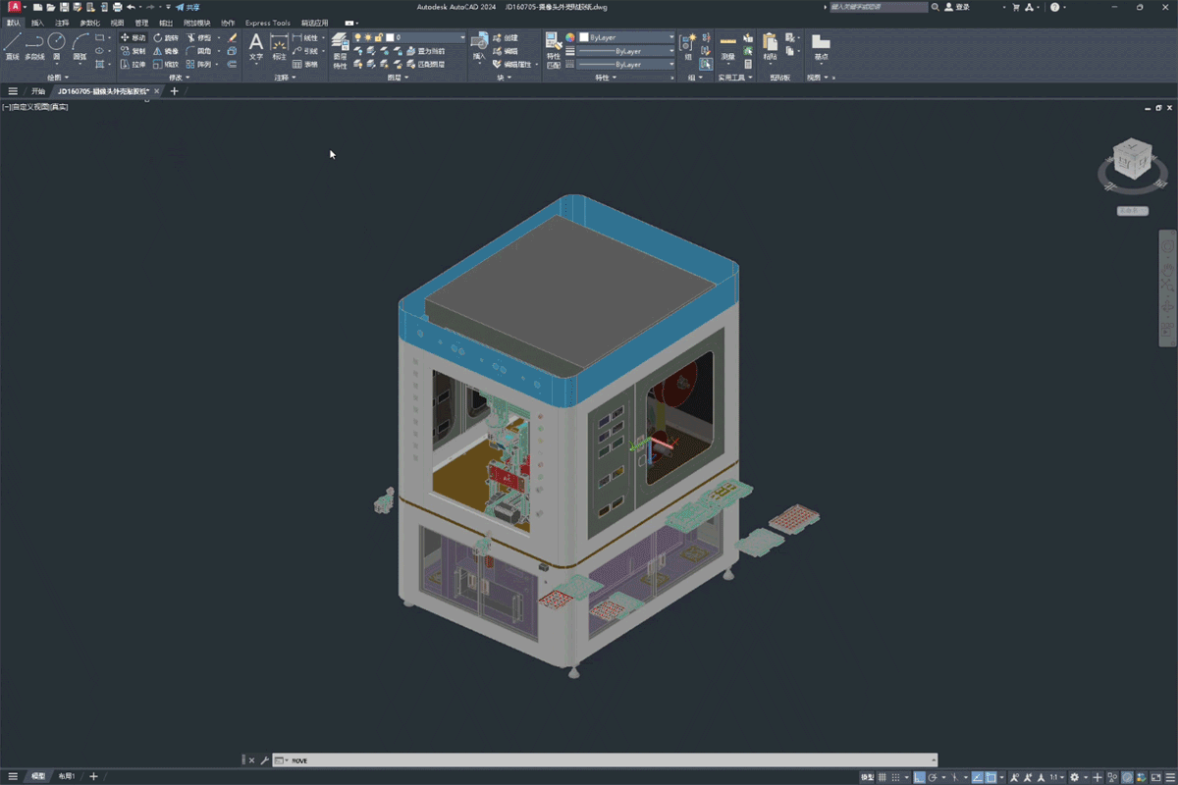
Task: Toggle ortho mode in status bar
Action: pyautogui.click(x=919, y=777)
